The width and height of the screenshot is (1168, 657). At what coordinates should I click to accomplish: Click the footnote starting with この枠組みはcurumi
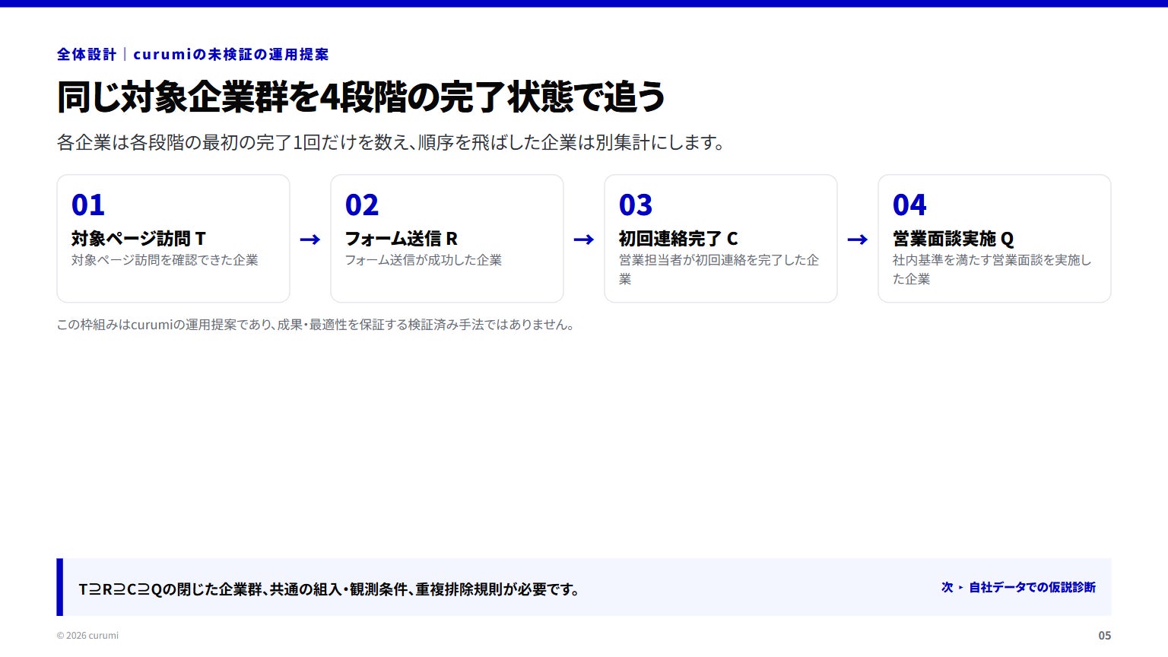316,325
